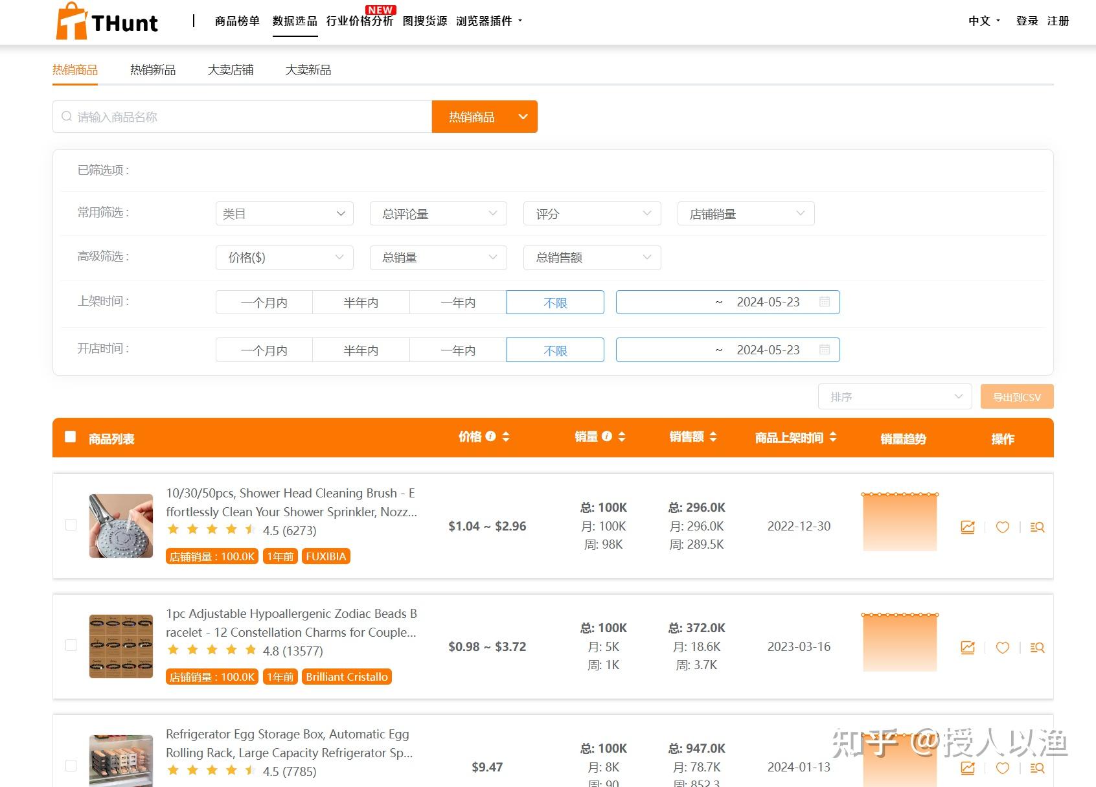The height and width of the screenshot is (787, 1096).
Task: Open the 排序 sorting dropdown
Action: (894, 396)
